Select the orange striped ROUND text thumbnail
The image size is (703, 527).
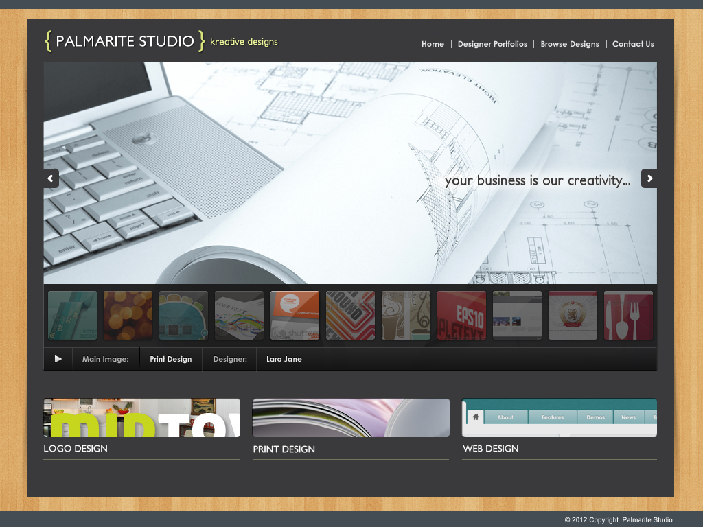pos(350,316)
